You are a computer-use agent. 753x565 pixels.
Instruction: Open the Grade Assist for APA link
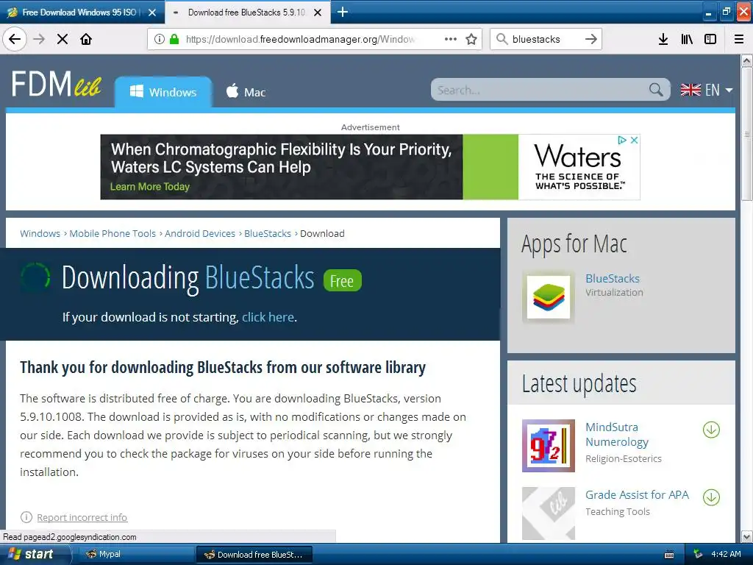pyautogui.click(x=637, y=495)
